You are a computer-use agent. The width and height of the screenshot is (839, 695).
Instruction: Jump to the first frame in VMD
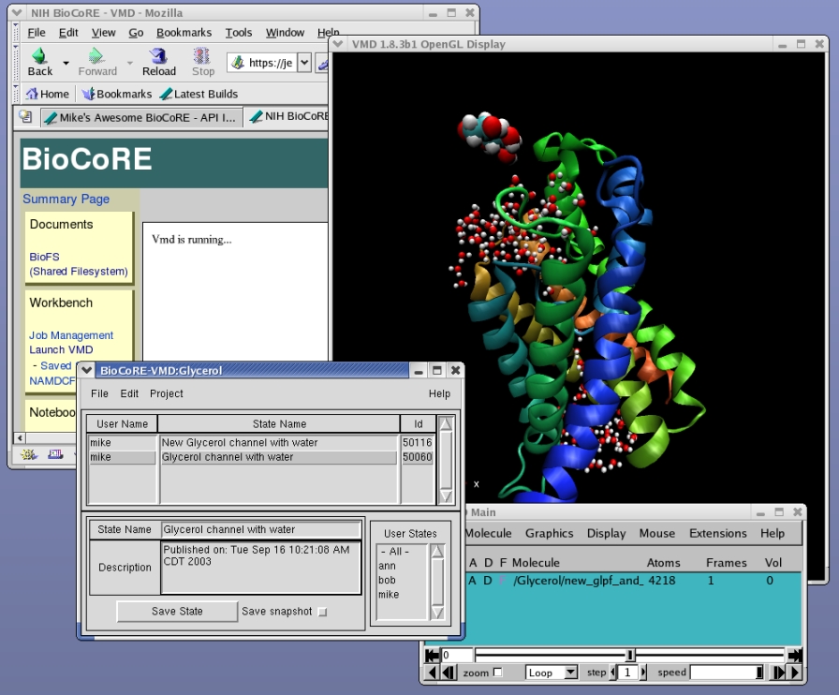[x=432, y=656]
